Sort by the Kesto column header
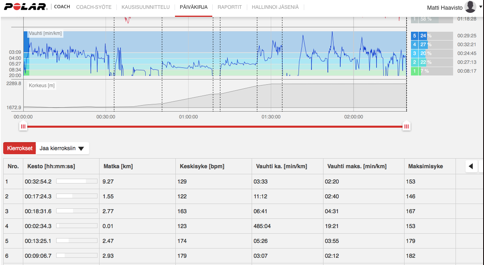484x265 pixels. pyautogui.click(x=51, y=166)
